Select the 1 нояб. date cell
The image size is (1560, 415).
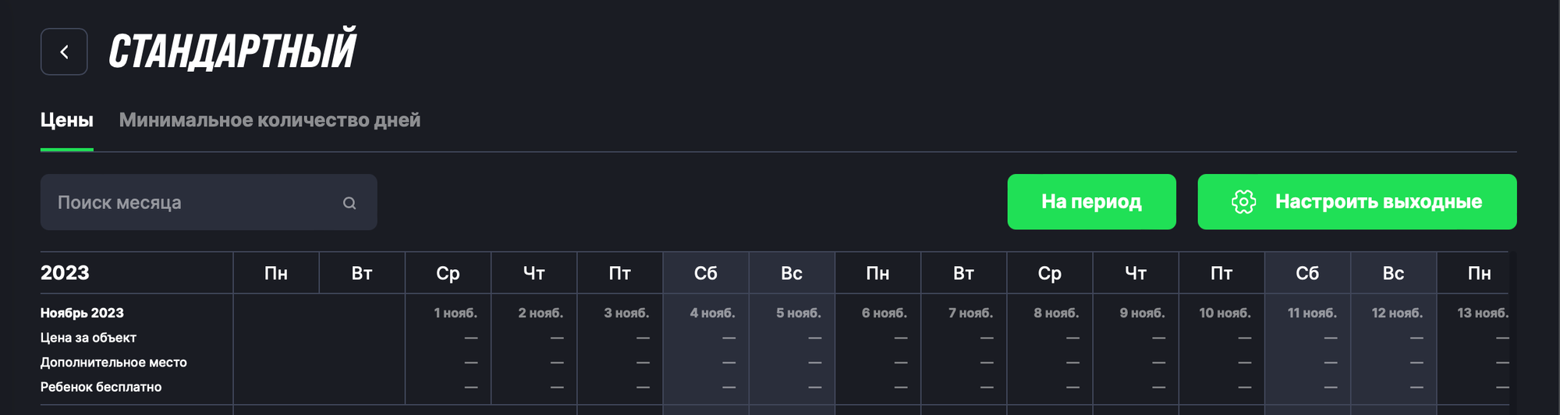coord(456,313)
